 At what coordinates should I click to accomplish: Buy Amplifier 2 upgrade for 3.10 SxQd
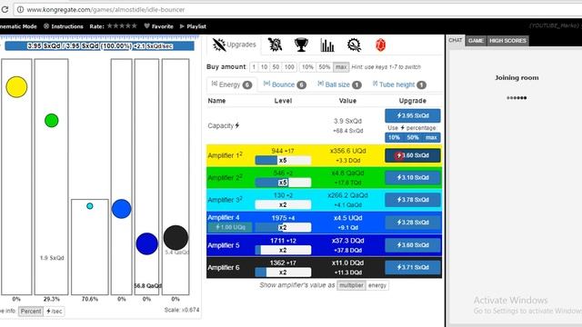(x=412, y=178)
